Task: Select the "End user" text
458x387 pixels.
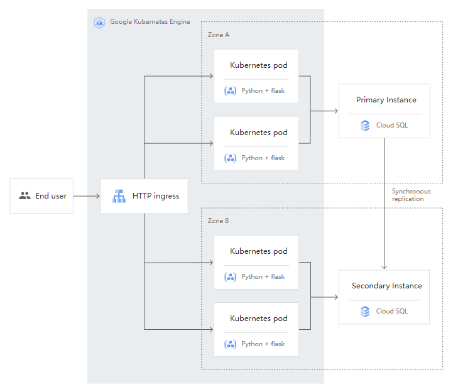Action: pos(51,195)
